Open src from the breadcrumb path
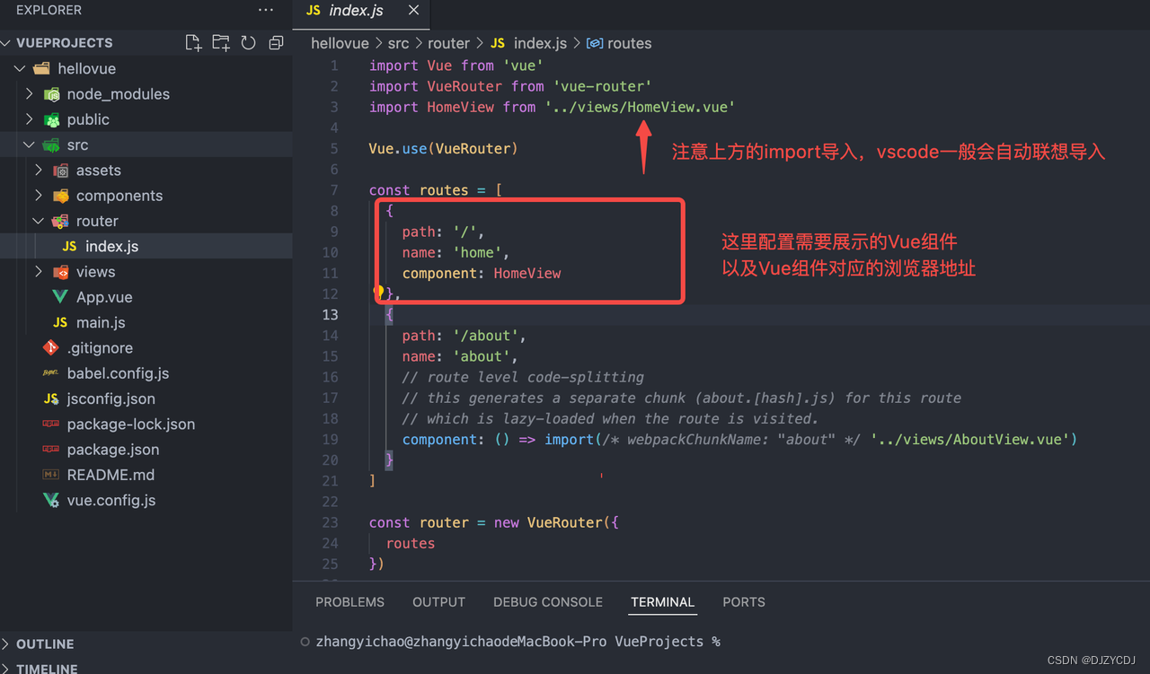 pos(398,42)
